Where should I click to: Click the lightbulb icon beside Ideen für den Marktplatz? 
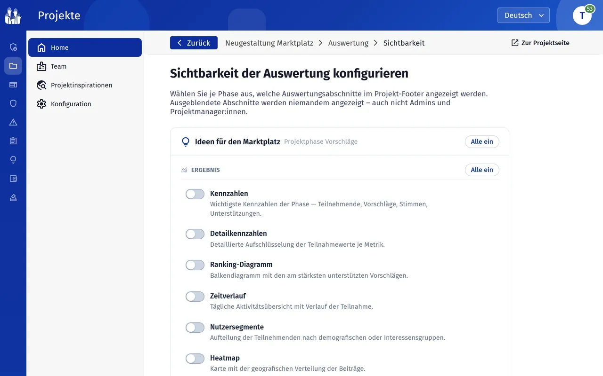pyautogui.click(x=186, y=141)
